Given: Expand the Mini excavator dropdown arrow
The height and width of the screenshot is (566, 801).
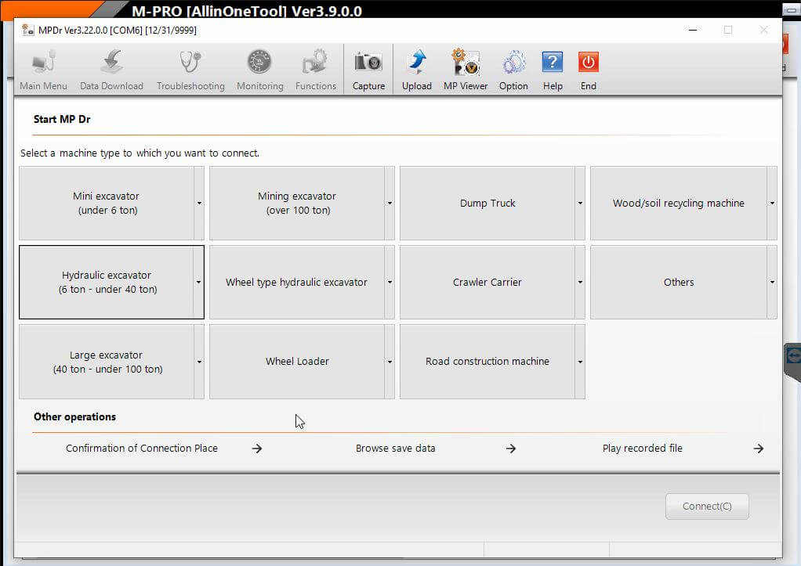Looking at the screenshot, I should pyautogui.click(x=199, y=203).
